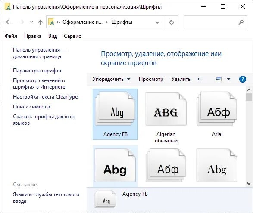
Task: Open the Файл menu
Action: pyautogui.click(x=11, y=36)
